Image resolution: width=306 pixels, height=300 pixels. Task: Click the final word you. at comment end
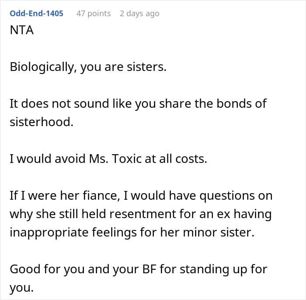click(x=22, y=288)
